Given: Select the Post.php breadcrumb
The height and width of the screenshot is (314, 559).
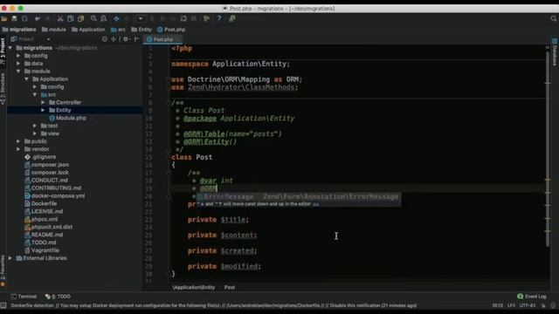Looking at the screenshot, I should 171,30.
